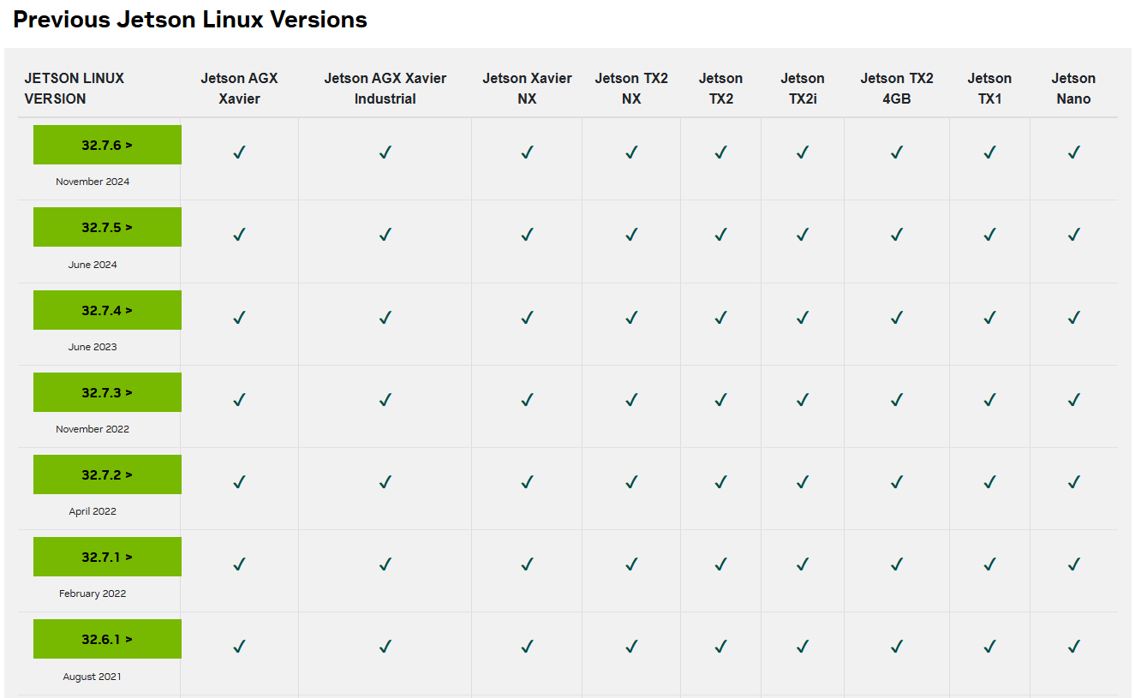
Task: Click the checkmark for 32.7.4 Jetson TX2
Action: 720,318
